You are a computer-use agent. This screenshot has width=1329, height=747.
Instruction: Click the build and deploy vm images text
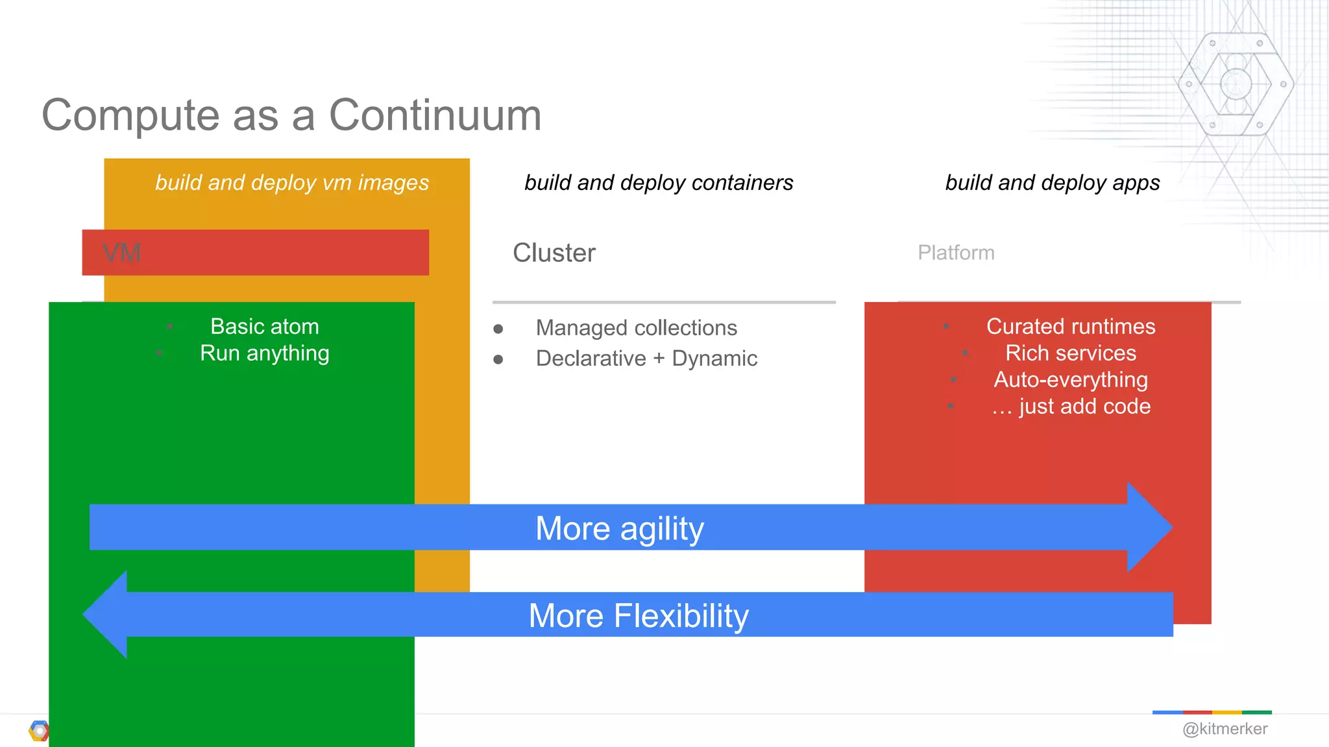[x=291, y=183]
